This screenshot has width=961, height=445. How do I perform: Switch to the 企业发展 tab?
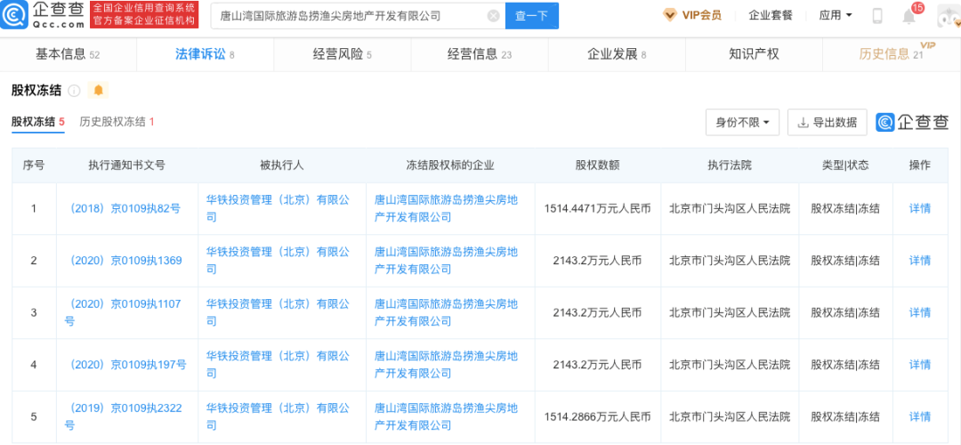[x=617, y=54]
